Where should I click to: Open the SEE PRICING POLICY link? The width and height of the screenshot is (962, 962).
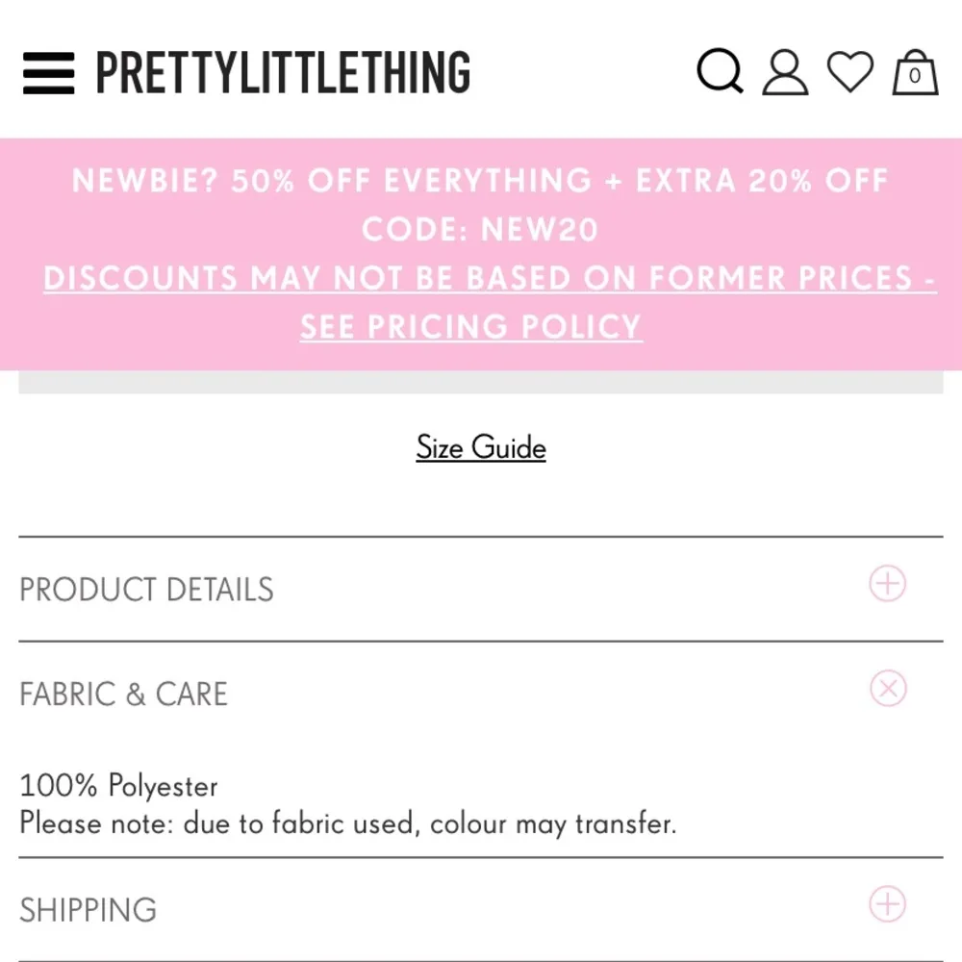tap(470, 326)
